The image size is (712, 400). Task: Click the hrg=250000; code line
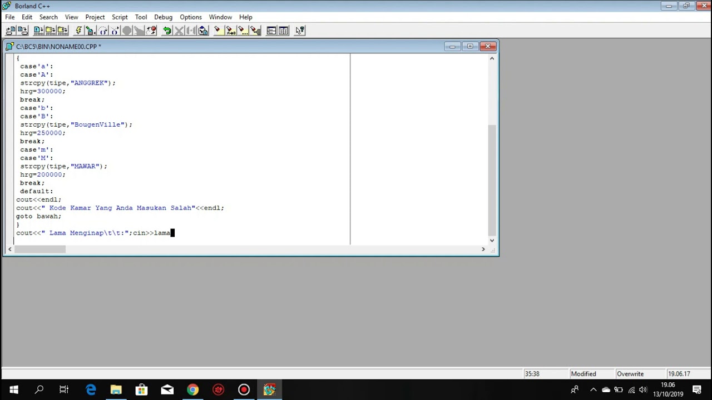pos(43,133)
